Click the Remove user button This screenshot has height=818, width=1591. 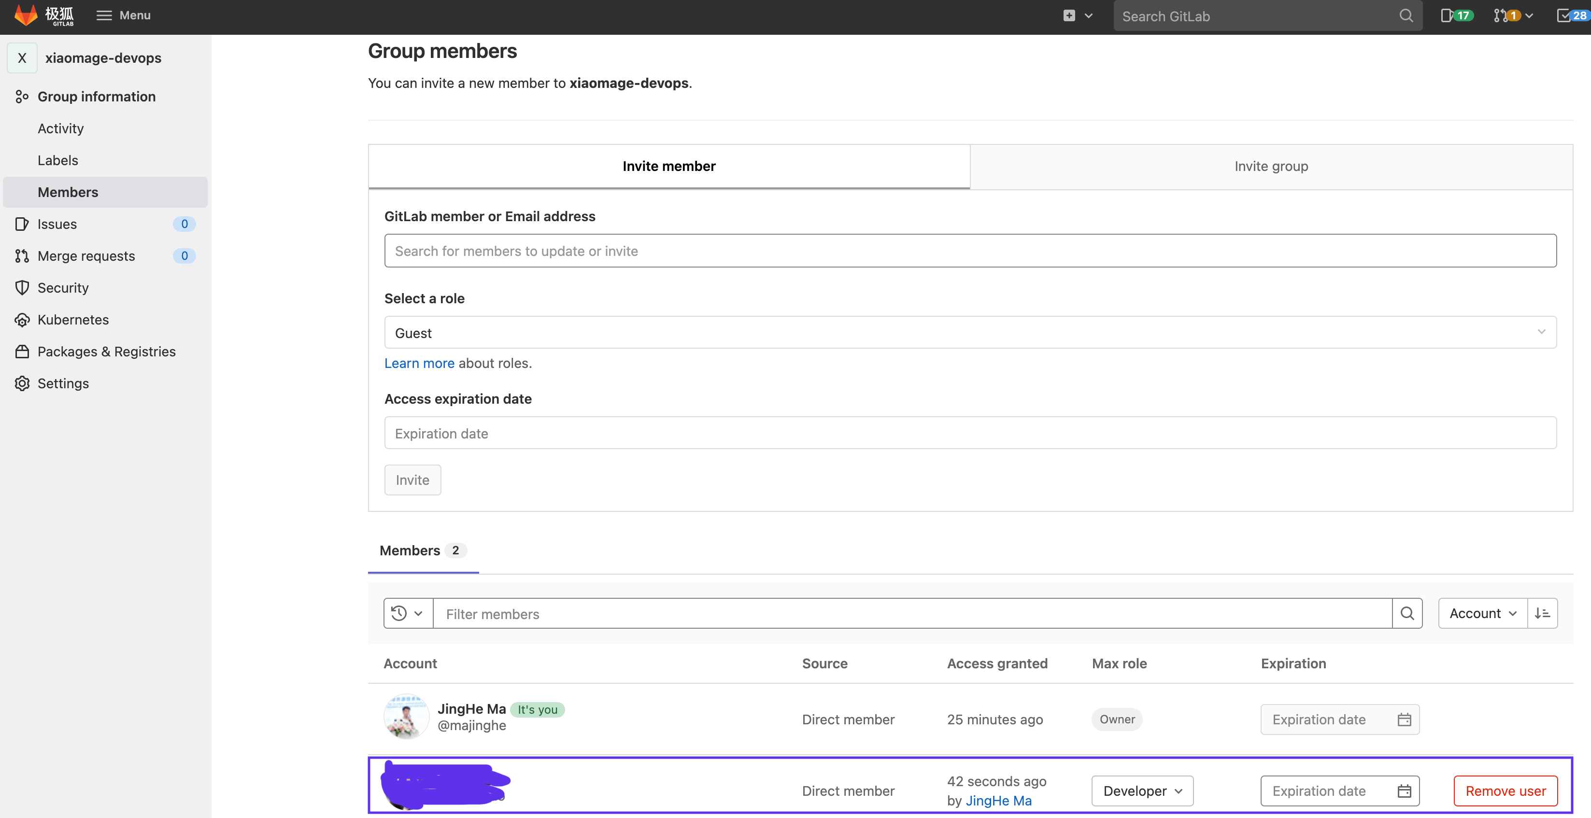pyautogui.click(x=1505, y=791)
